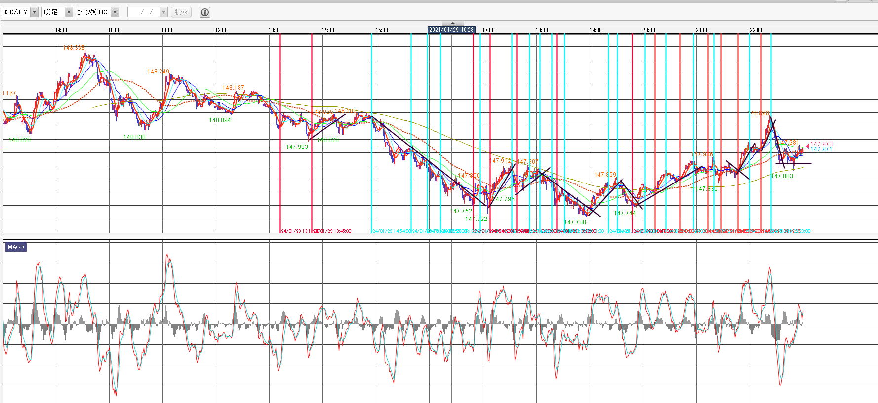
Task: Click into the date search input field
Action: tap(143, 12)
